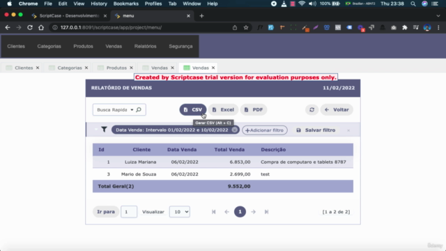This screenshot has height=251, width=446.
Task: Select the Mario de Souza cell
Action: 139,174
